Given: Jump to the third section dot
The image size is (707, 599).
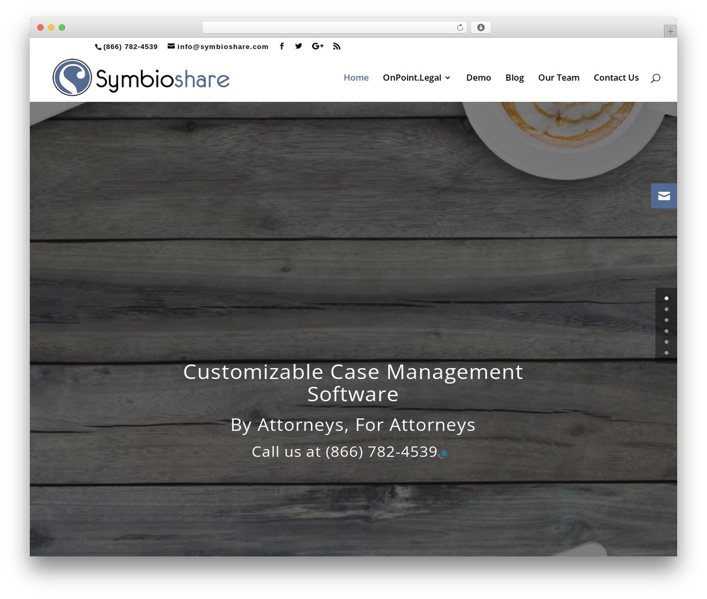Looking at the screenshot, I should (667, 320).
